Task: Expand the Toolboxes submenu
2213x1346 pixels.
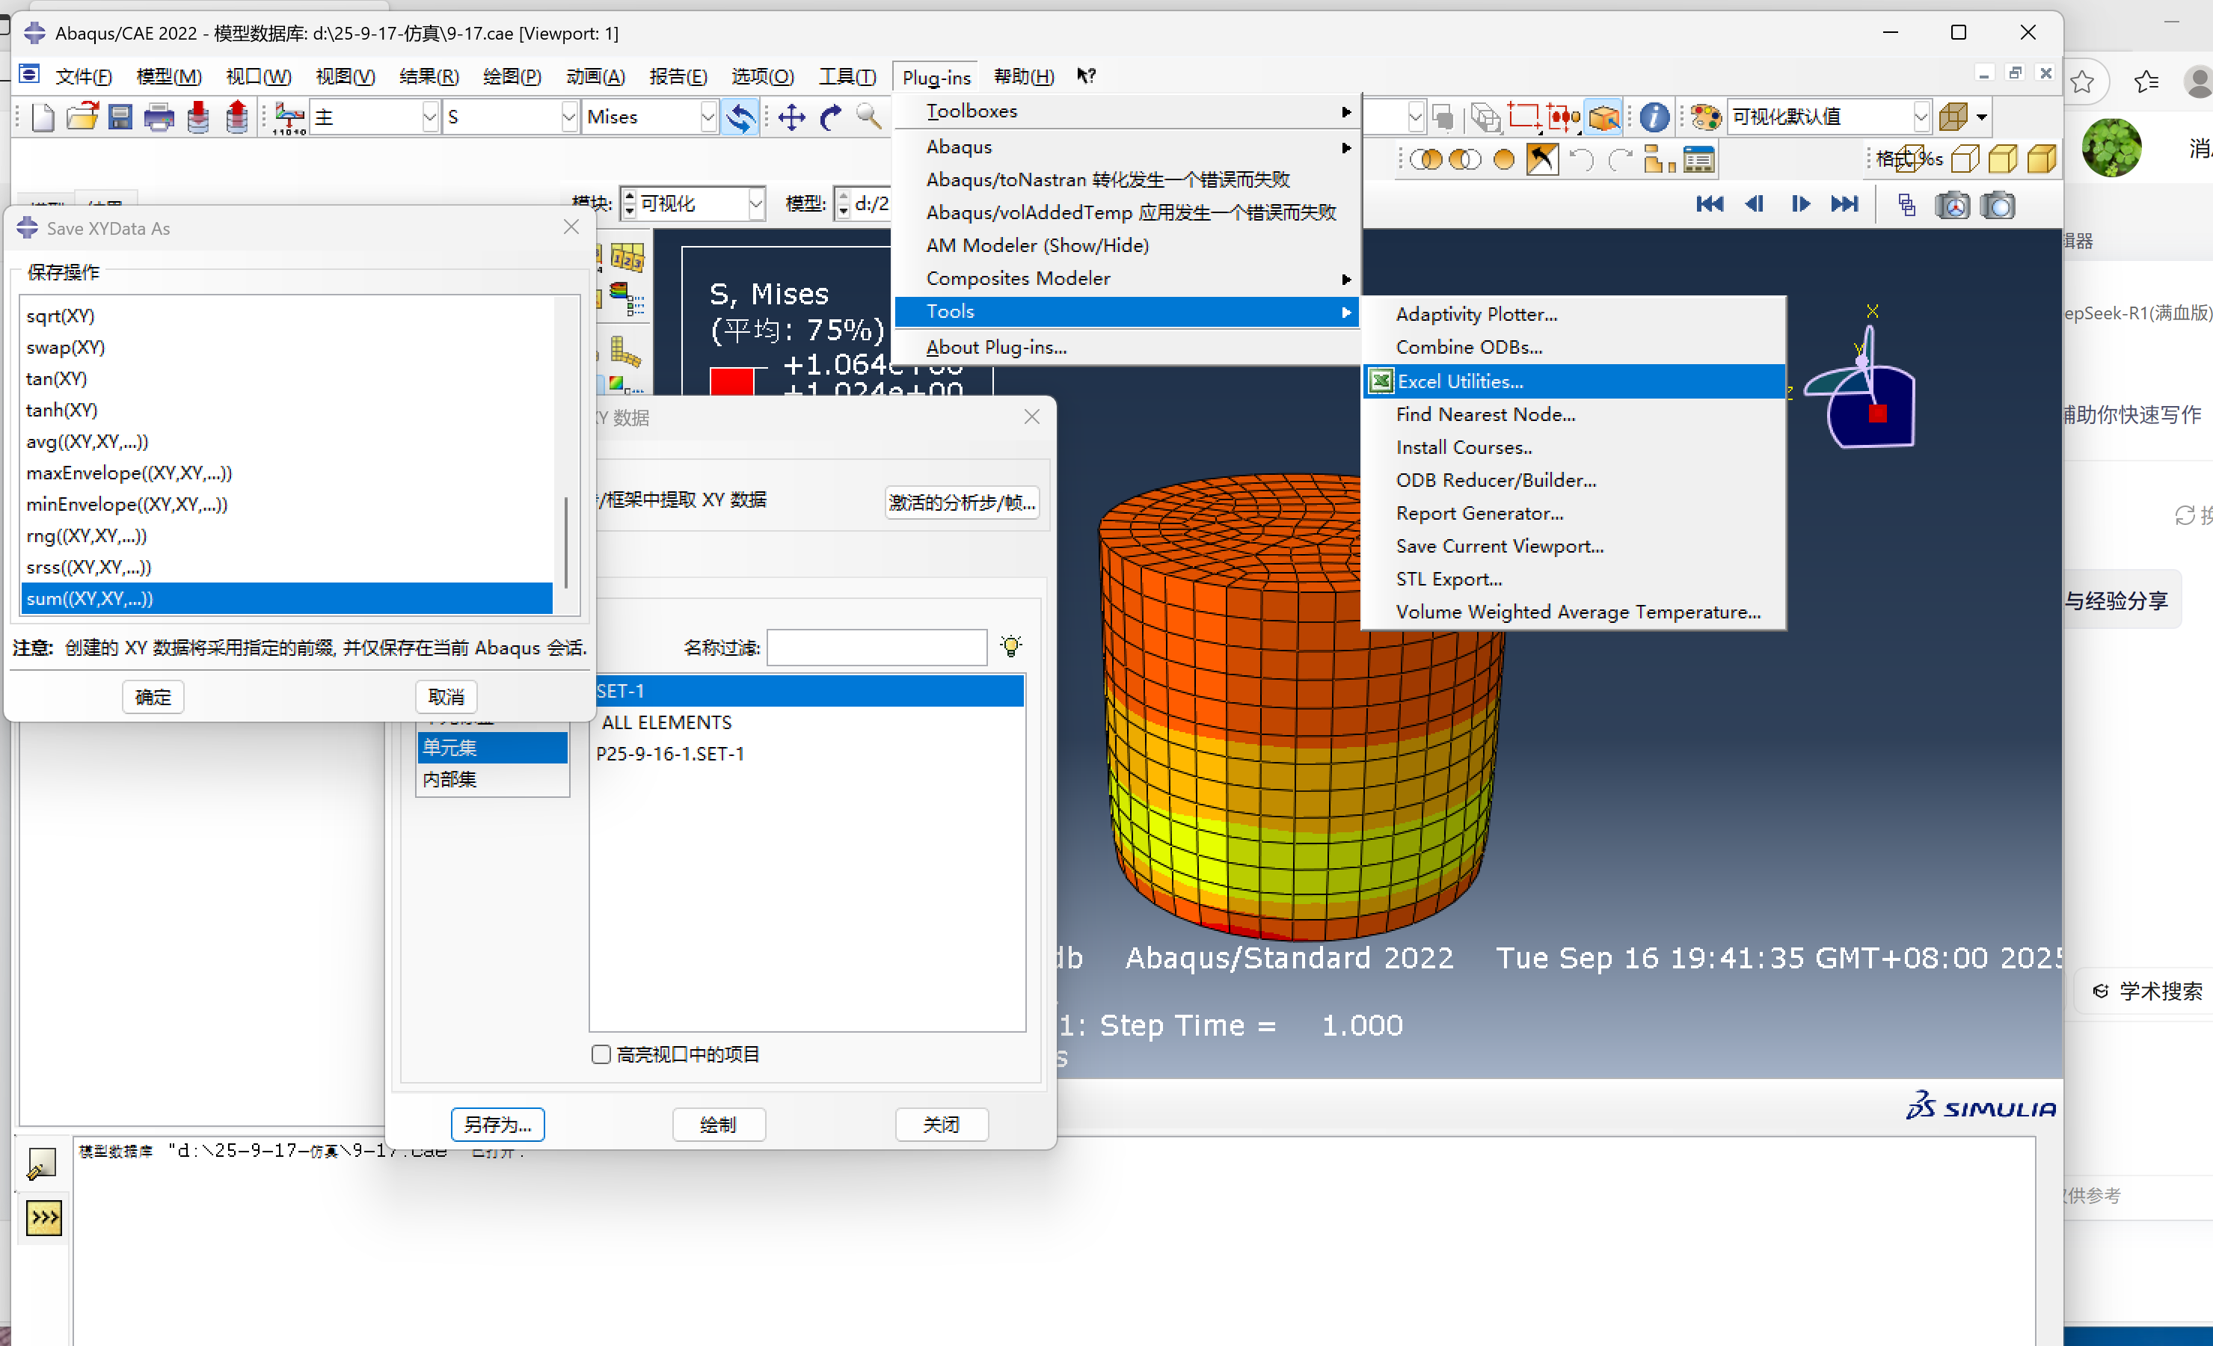Action: coord(1128,111)
